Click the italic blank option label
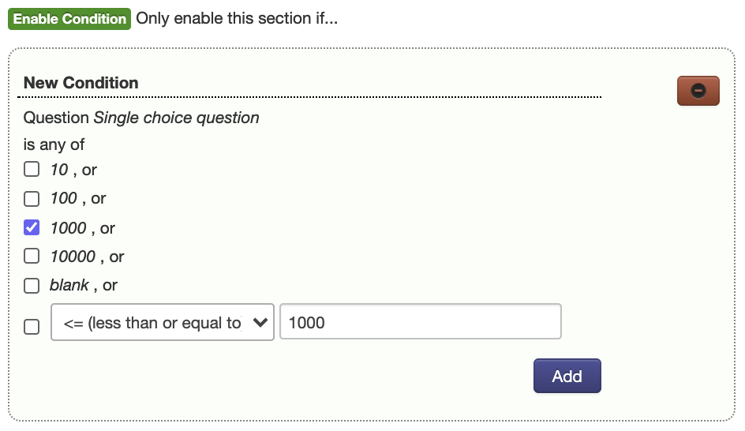 point(69,285)
